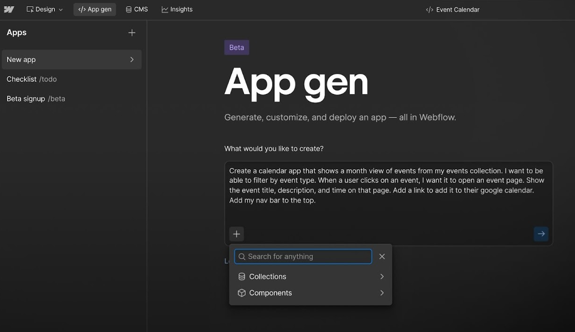This screenshot has height=332, width=575.
Task: Click inside the Search for anything field
Action: tap(303, 256)
